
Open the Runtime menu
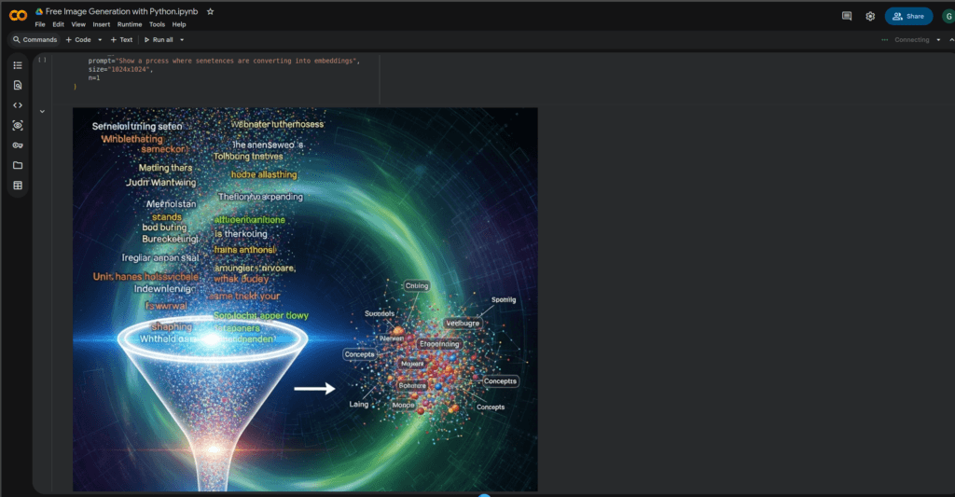pos(130,24)
